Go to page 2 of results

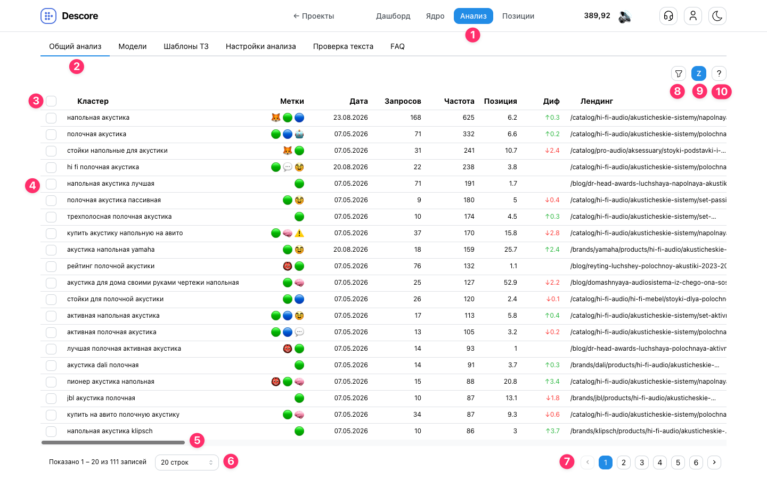[x=624, y=463]
